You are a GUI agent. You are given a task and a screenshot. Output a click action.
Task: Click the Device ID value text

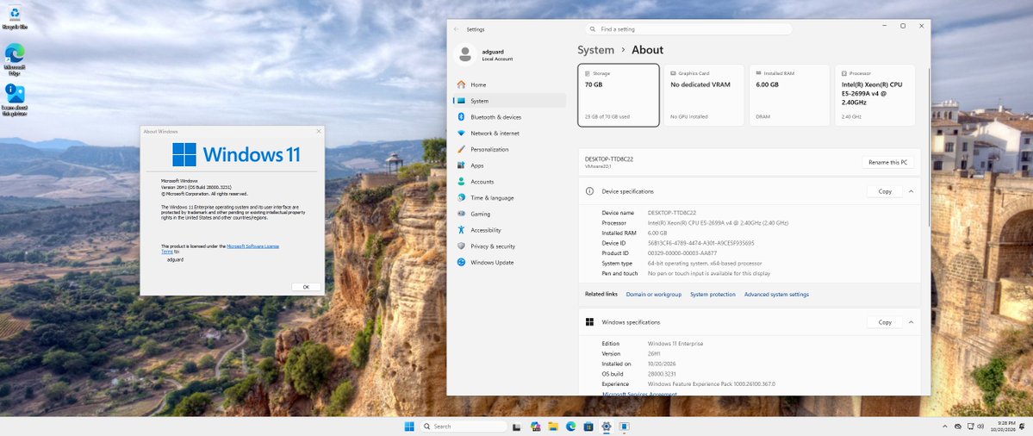[701, 243]
